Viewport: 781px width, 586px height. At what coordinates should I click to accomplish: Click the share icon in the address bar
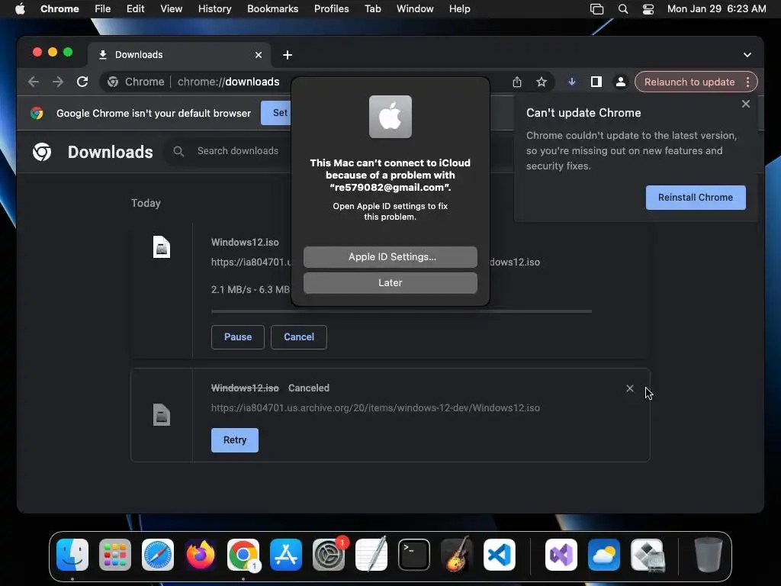pos(517,82)
